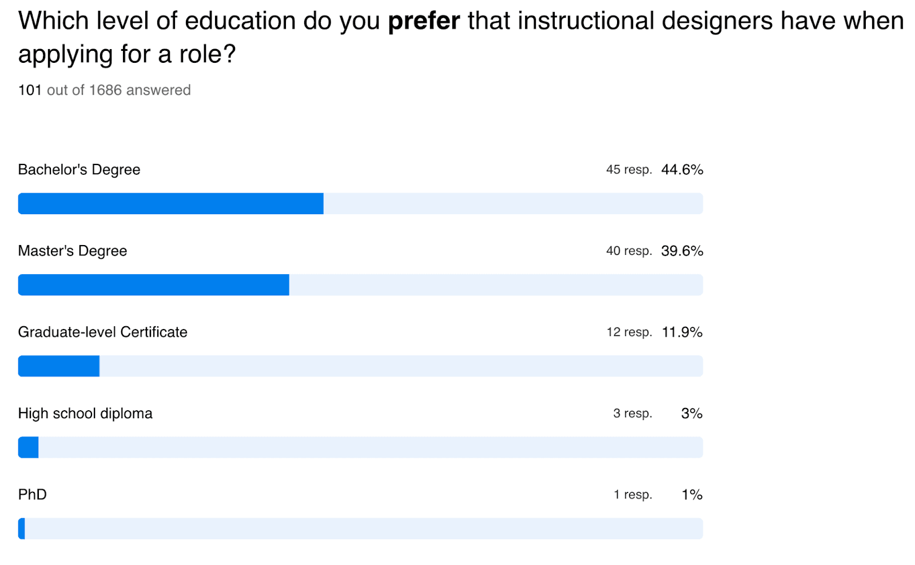Viewport: 915px width, 565px height.
Task: Select the 11.9% percentage value
Action: click(682, 332)
